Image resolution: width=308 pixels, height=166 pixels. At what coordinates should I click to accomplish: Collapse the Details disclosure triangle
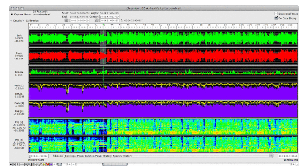click(x=11, y=20)
